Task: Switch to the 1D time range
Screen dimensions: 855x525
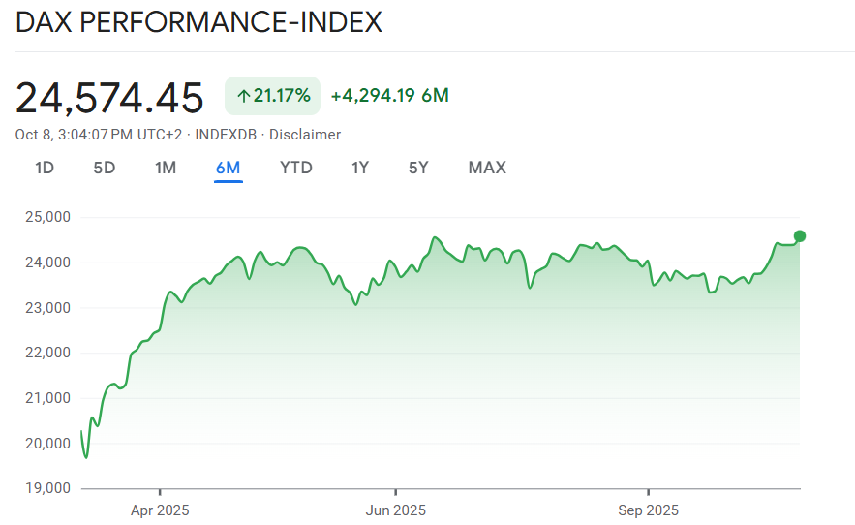Action: point(45,168)
